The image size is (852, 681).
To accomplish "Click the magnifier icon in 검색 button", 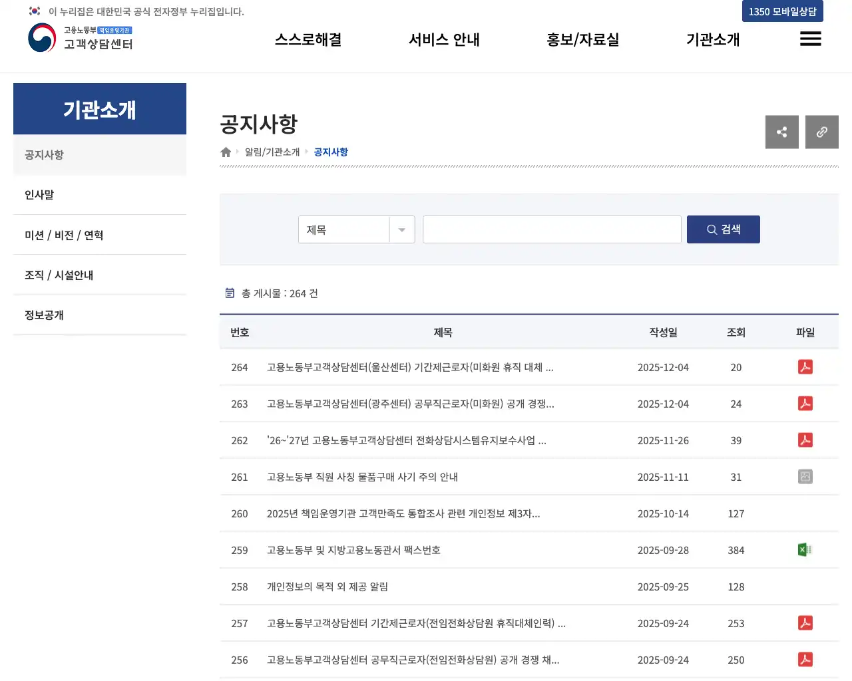I will pyautogui.click(x=711, y=229).
